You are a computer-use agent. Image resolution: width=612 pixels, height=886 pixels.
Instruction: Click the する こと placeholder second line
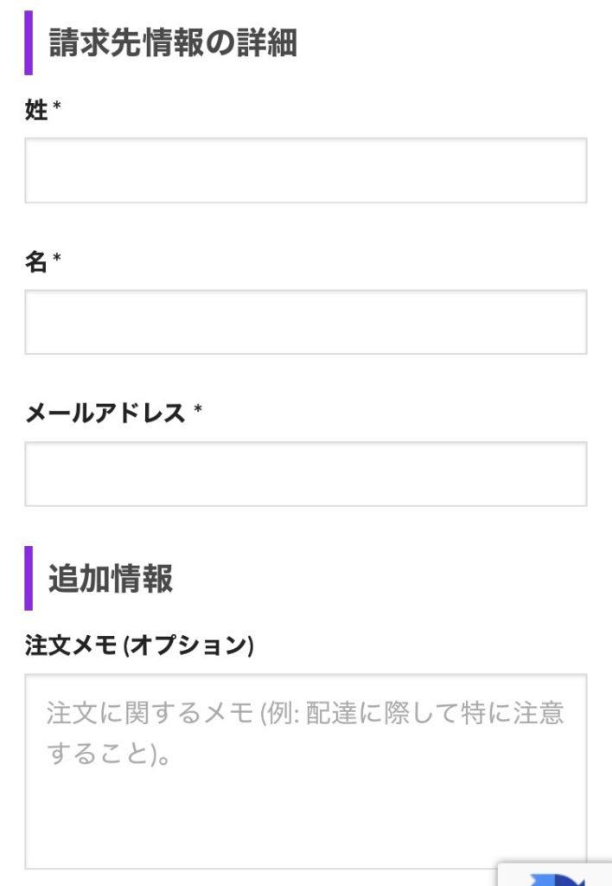(107, 754)
